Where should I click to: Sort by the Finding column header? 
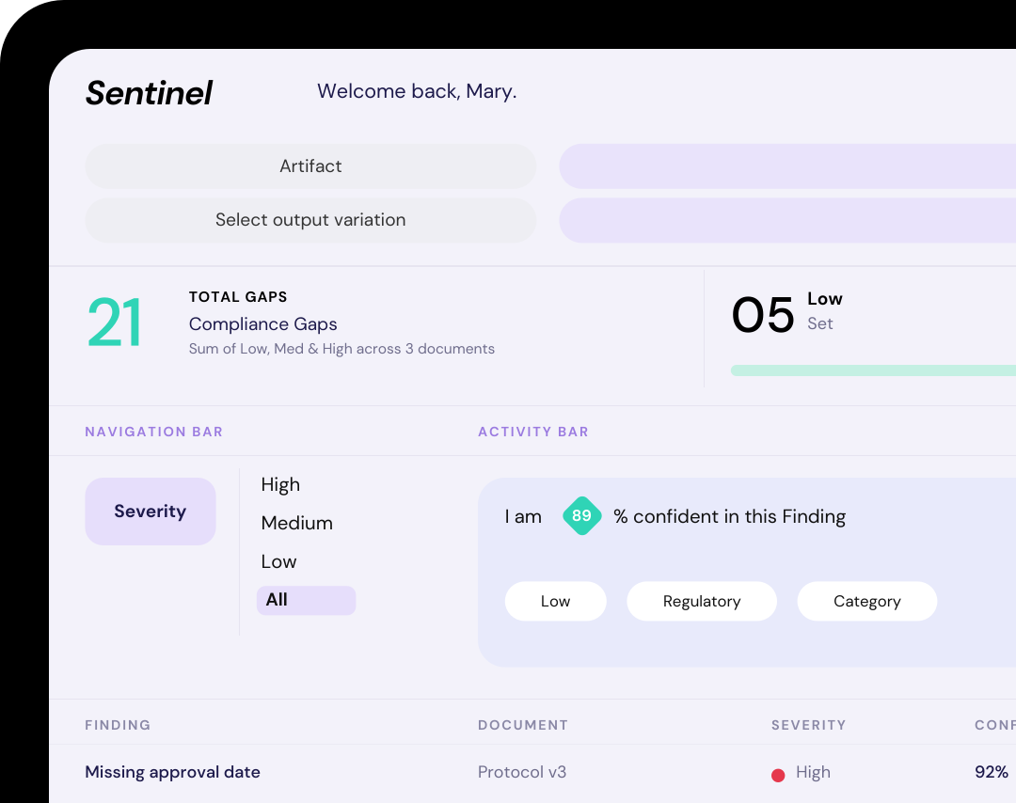pyautogui.click(x=118, y=725)
